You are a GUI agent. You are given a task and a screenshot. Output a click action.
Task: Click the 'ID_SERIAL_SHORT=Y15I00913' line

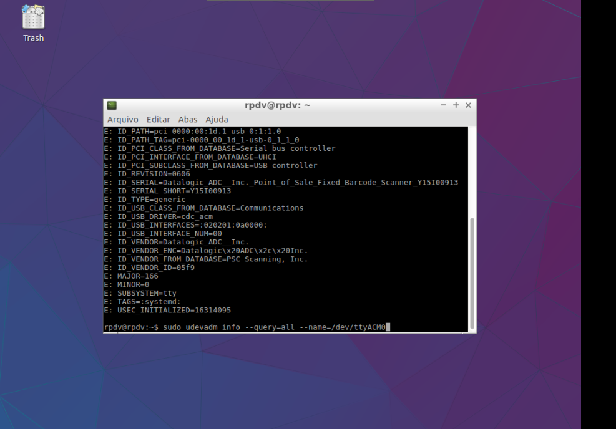[x=167, y=191]
